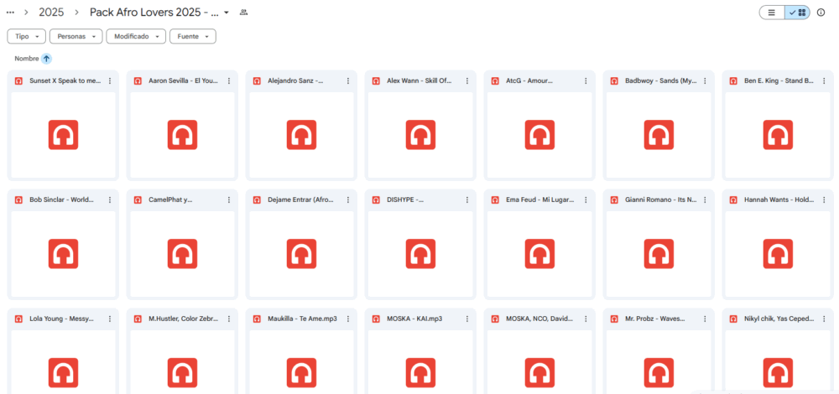Screen dimensions: 839x394
Task: Go to 2025 folder in breadcrumb
Action: coord(51,13)
